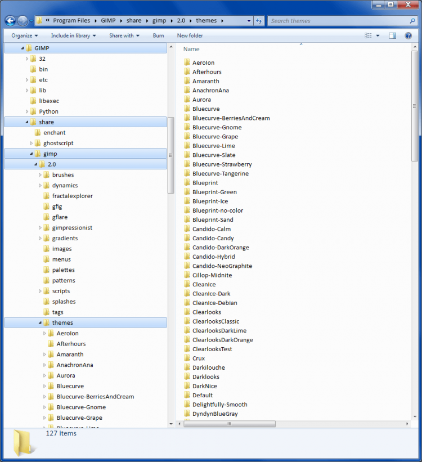The image size is (422, 462).
Task: Click the Burn toolbar button
Action: coord(158,35)
